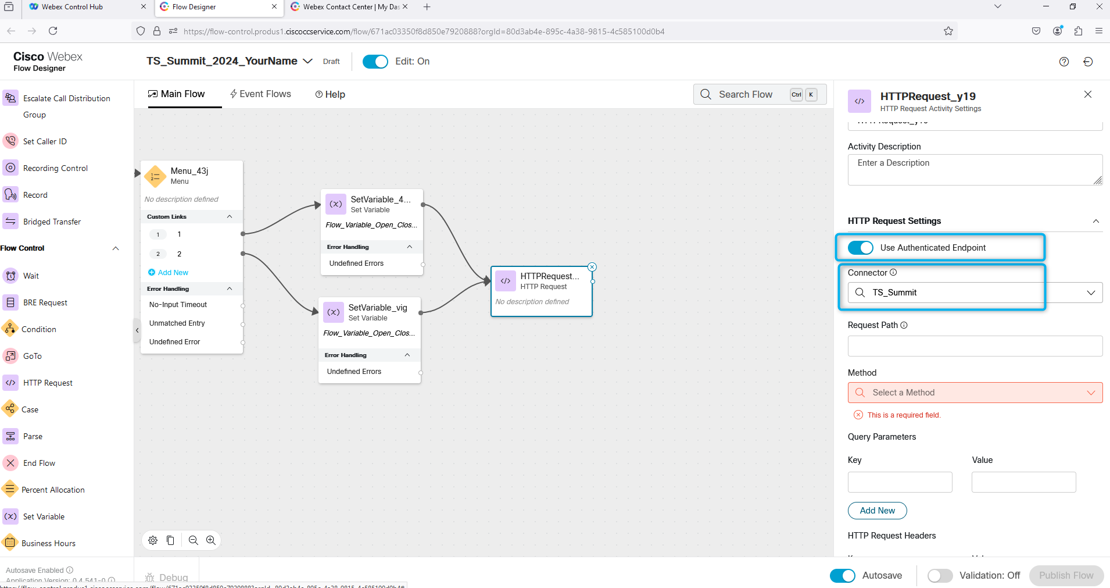1110x588 pixels.
Task: Select the BRE Request activity icon
Action: (x=10, y=302)
